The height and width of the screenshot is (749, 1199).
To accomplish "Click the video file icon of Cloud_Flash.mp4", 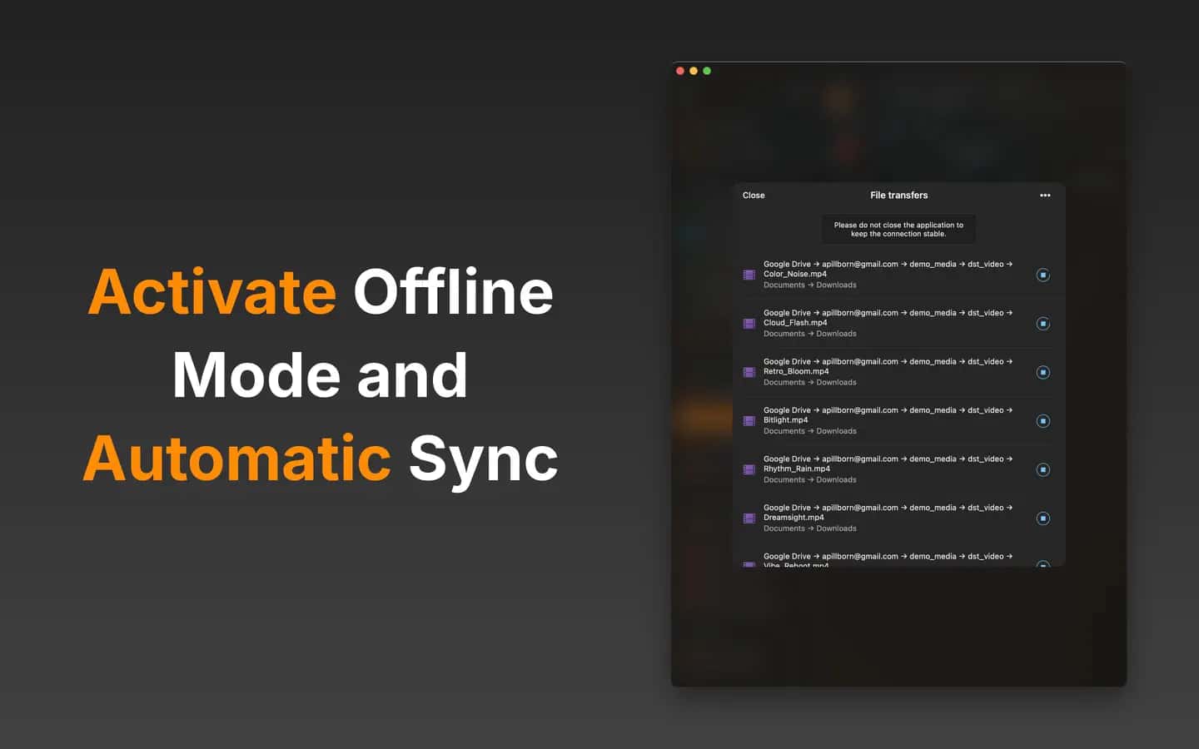I will [x=749, y=324].
